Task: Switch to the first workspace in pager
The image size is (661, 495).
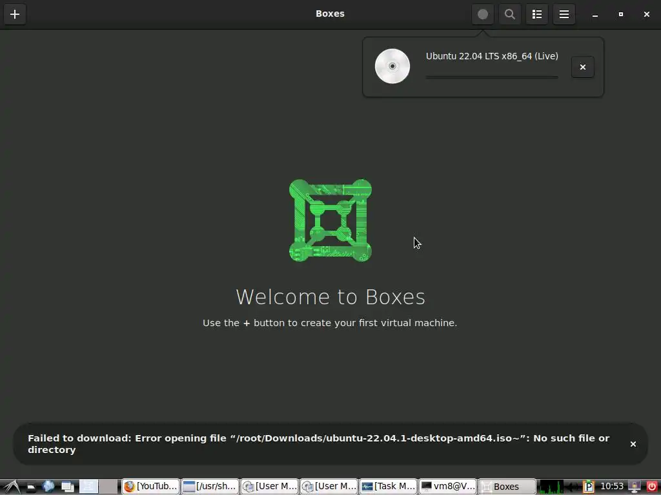Action: tap(88, 487)
